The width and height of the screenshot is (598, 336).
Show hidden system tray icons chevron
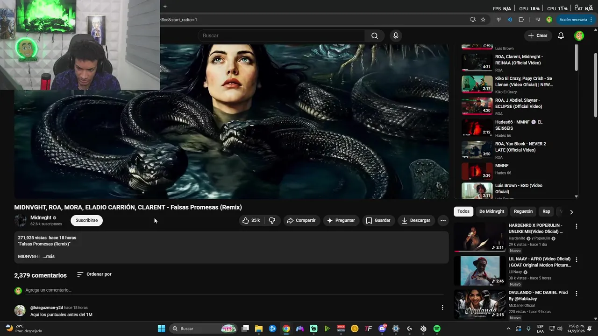point(508,329)
